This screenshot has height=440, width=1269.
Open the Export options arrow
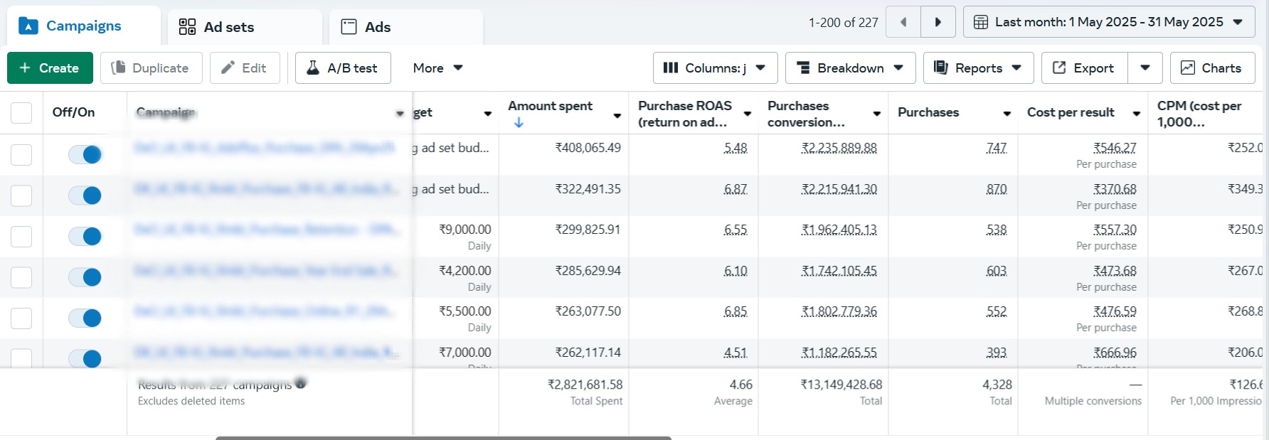[1145, 68]
